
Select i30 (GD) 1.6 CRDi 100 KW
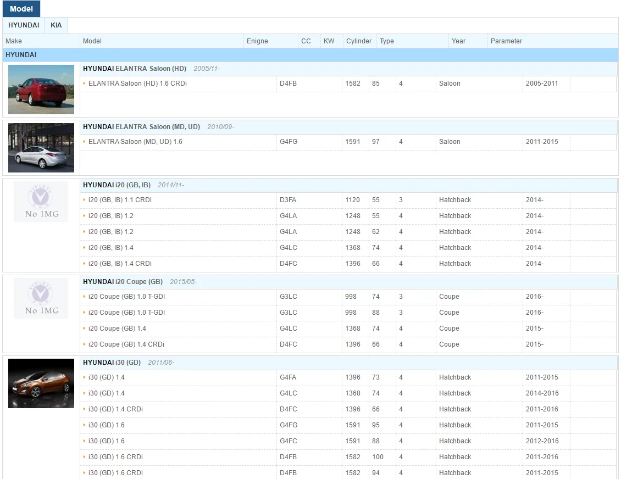[x=115, y=456]
